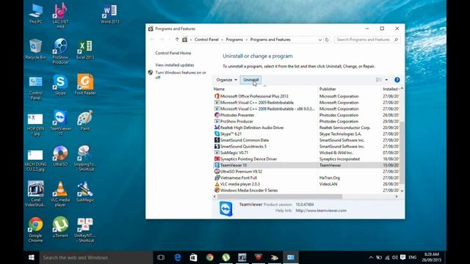Open the Excel 2013 desktop shortcut
The width and height of the screenshot is (470, 264).
click(85, 49)
